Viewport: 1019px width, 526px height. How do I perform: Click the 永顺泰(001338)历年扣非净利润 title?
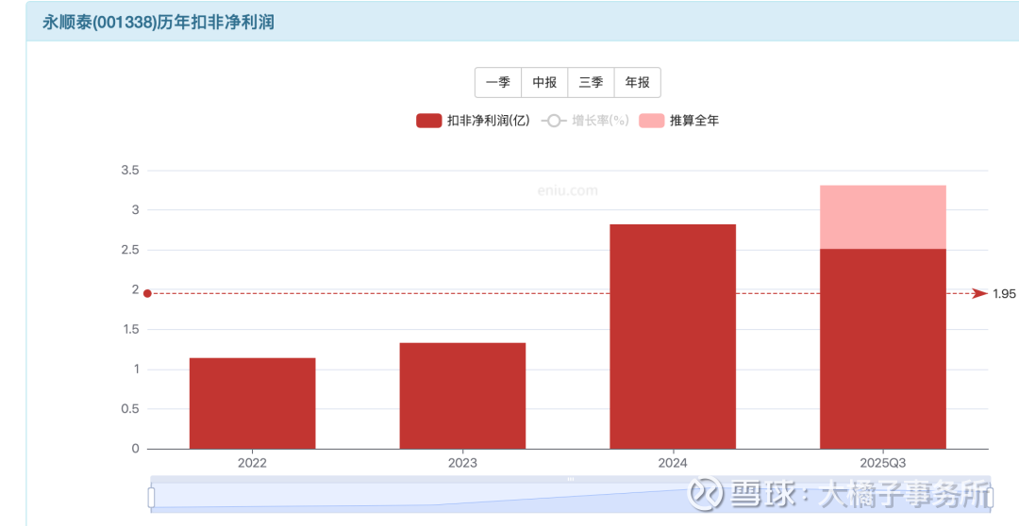pyautogui.click(x=159, y=22)
